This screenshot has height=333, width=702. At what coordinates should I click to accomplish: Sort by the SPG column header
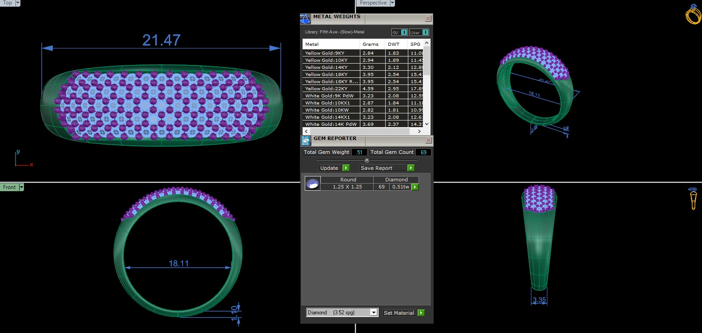[x=415, y=44]
